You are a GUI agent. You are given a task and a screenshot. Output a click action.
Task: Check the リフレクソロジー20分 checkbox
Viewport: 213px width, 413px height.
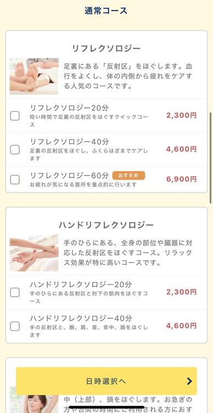click(15, 116)
